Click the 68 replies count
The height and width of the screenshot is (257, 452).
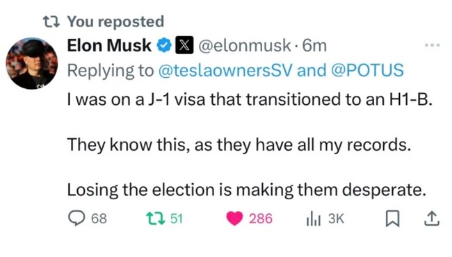point(99,218)
